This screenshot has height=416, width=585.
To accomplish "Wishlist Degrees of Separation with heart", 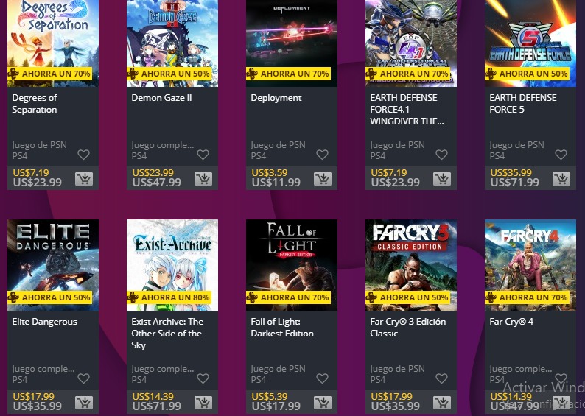I will point(83,155).
